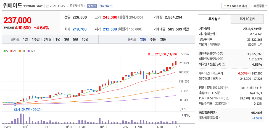Click the 위메이드 stock name heading
This screenshot has height=131, width=269.
tap(12, 5)
